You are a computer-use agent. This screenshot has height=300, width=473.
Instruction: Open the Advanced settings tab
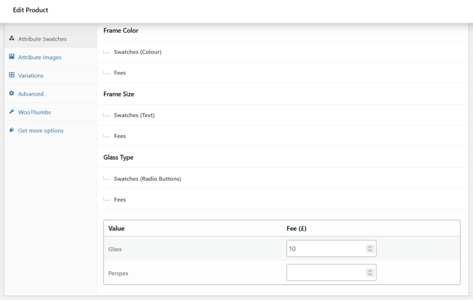pyautogui.click(x=31, y=94)
